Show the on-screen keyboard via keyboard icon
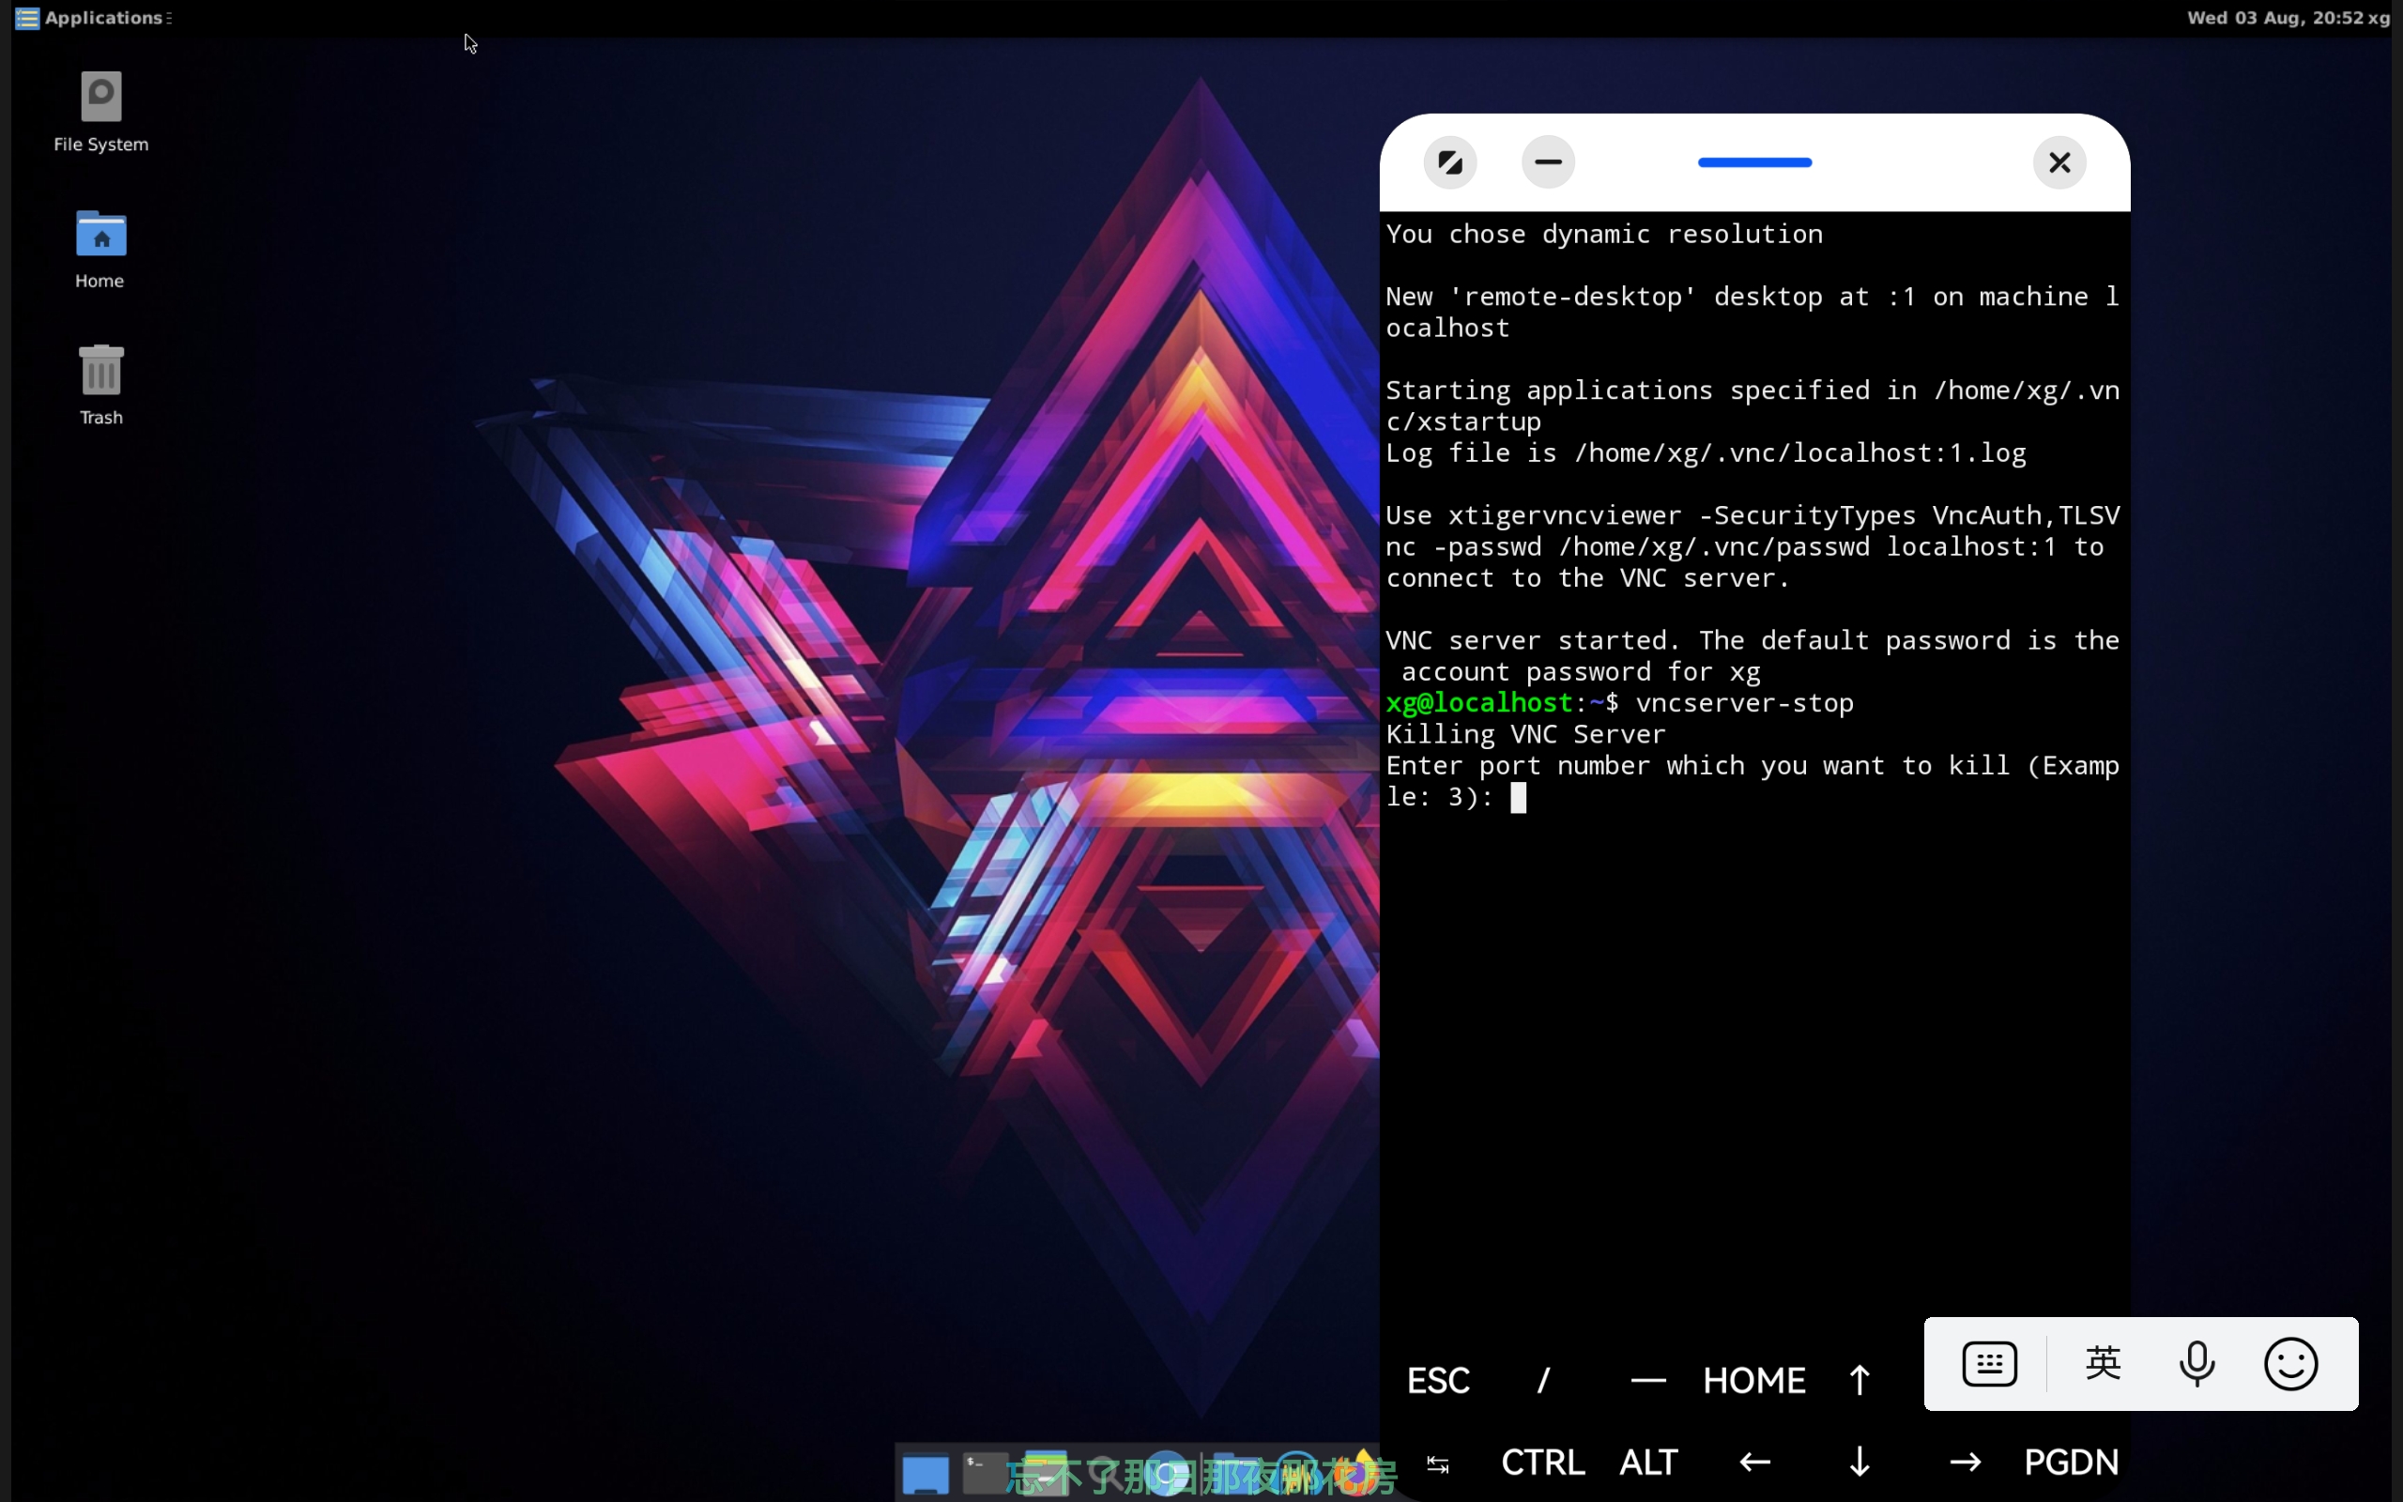The image size is (2403, 1502). [1989, 1364]
